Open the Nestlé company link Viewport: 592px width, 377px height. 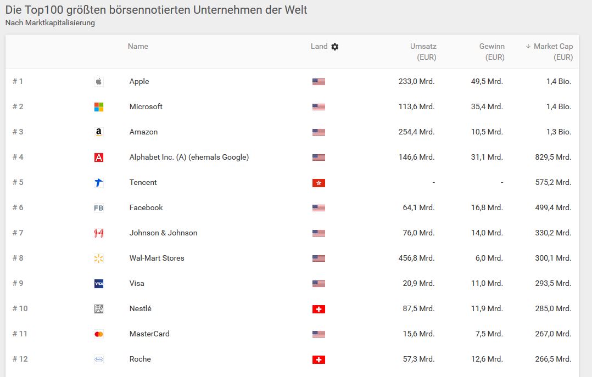tap(140, 309)
